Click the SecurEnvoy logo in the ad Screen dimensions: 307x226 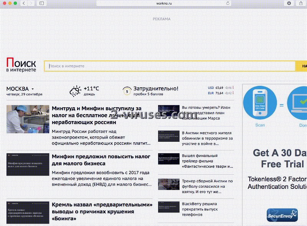click(282, 215)
